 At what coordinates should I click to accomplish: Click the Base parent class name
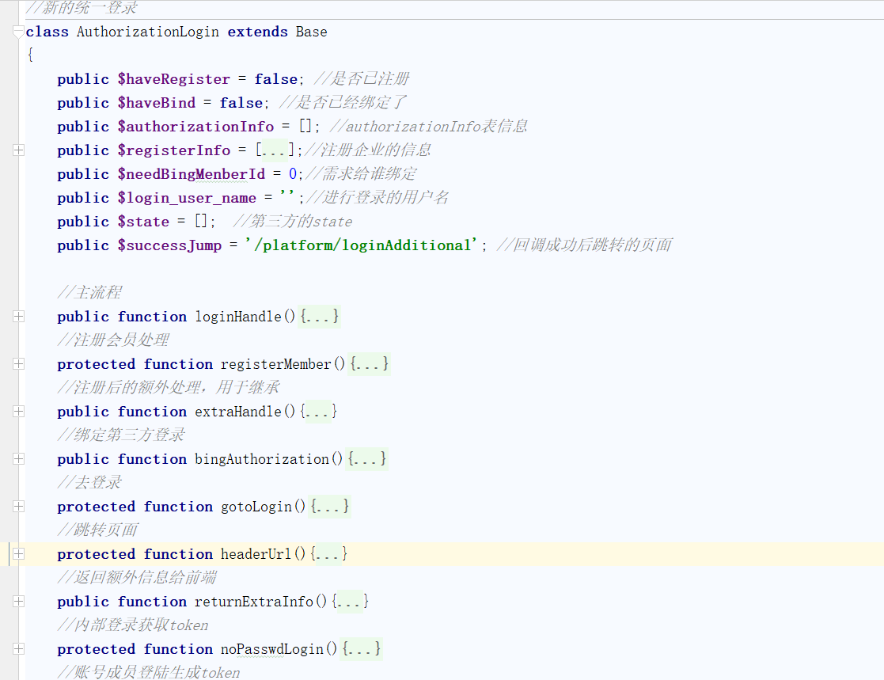click(311, 32)
